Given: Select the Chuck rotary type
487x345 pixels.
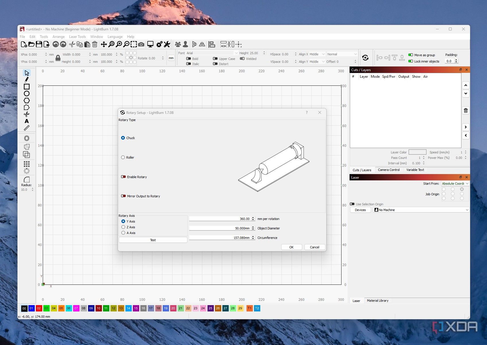Looking at the screenshot, I should pyautogui.click(x=128, y=138).
